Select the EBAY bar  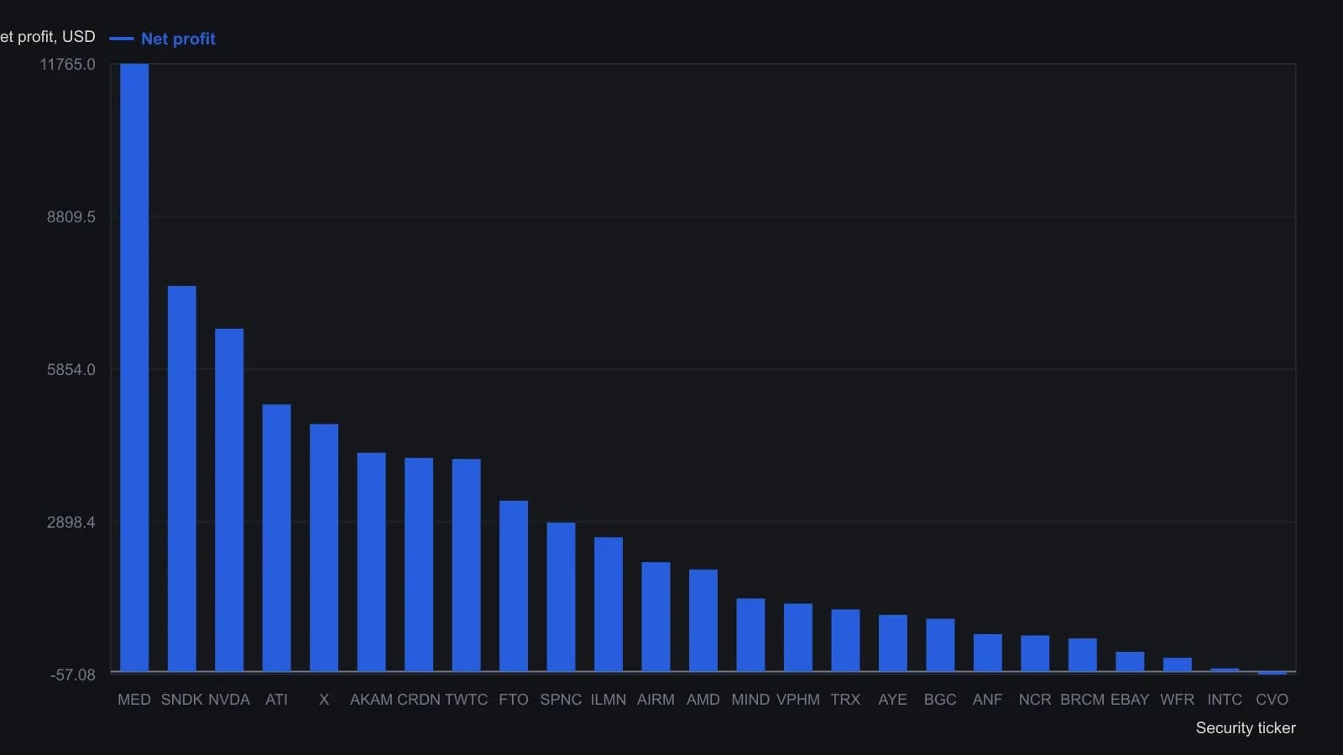[1130, 662]
